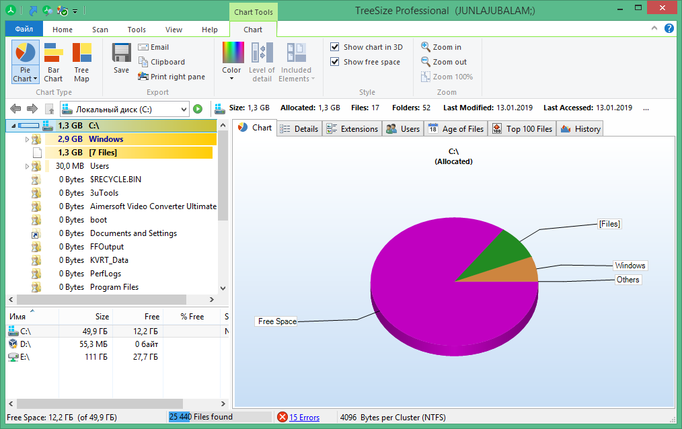Viewport: 682px width, 429px height.
Task: Open the help question mark icon
Action: point(669,29)
